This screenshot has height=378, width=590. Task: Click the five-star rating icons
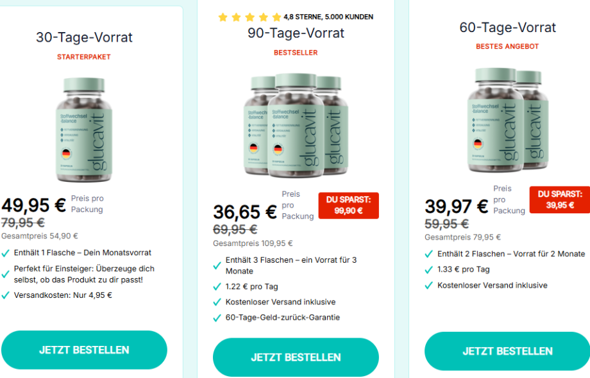point(249,17)
